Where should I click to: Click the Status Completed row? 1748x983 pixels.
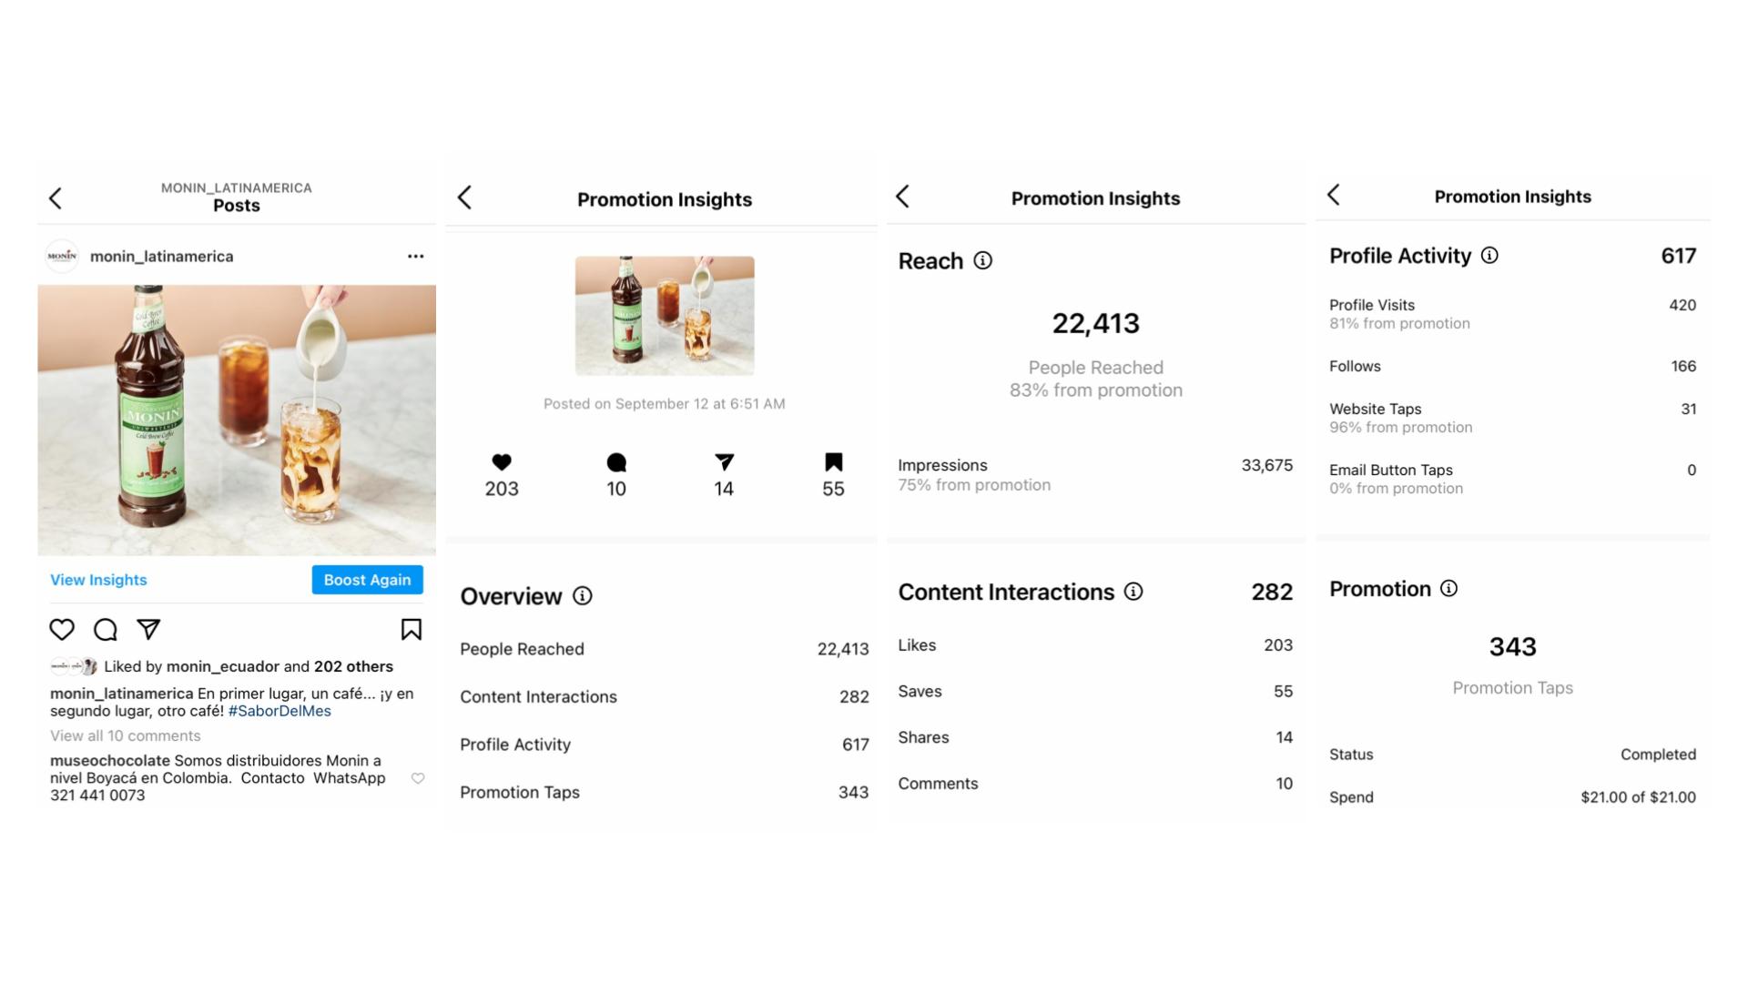point(1512,755)
